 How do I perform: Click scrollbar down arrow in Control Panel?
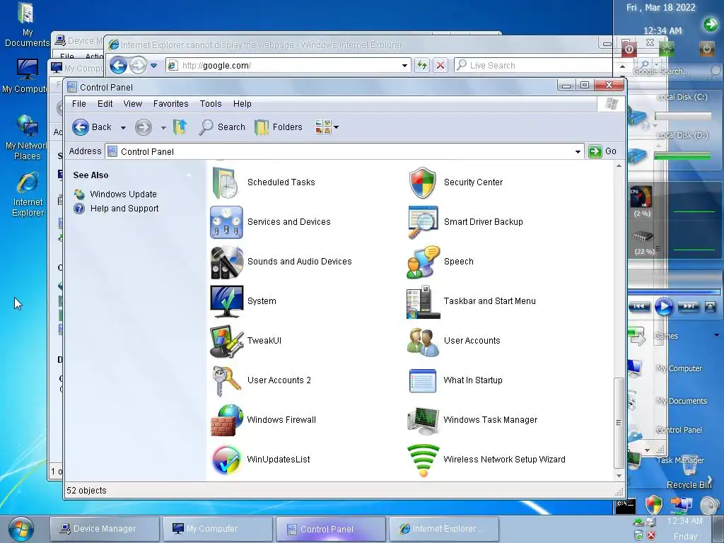(619, 476)
